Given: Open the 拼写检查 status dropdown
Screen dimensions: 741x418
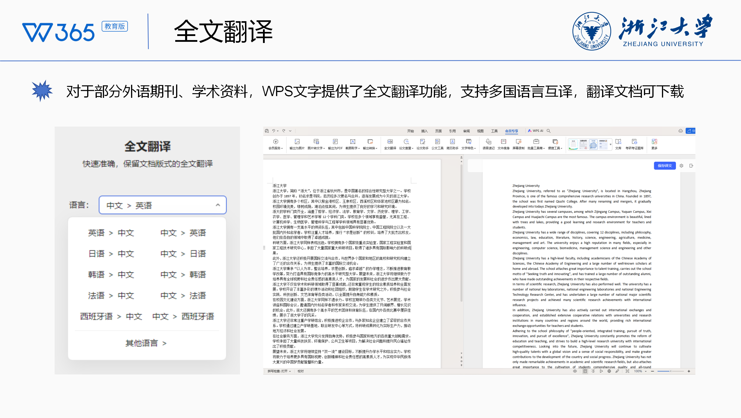Looking at the screenshot, I should 279,371.
